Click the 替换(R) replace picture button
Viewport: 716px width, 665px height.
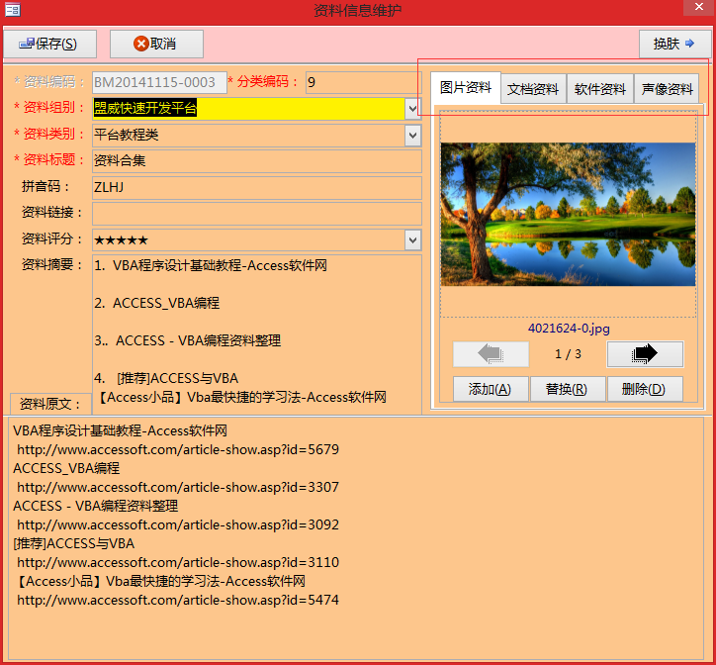(568, 390)
